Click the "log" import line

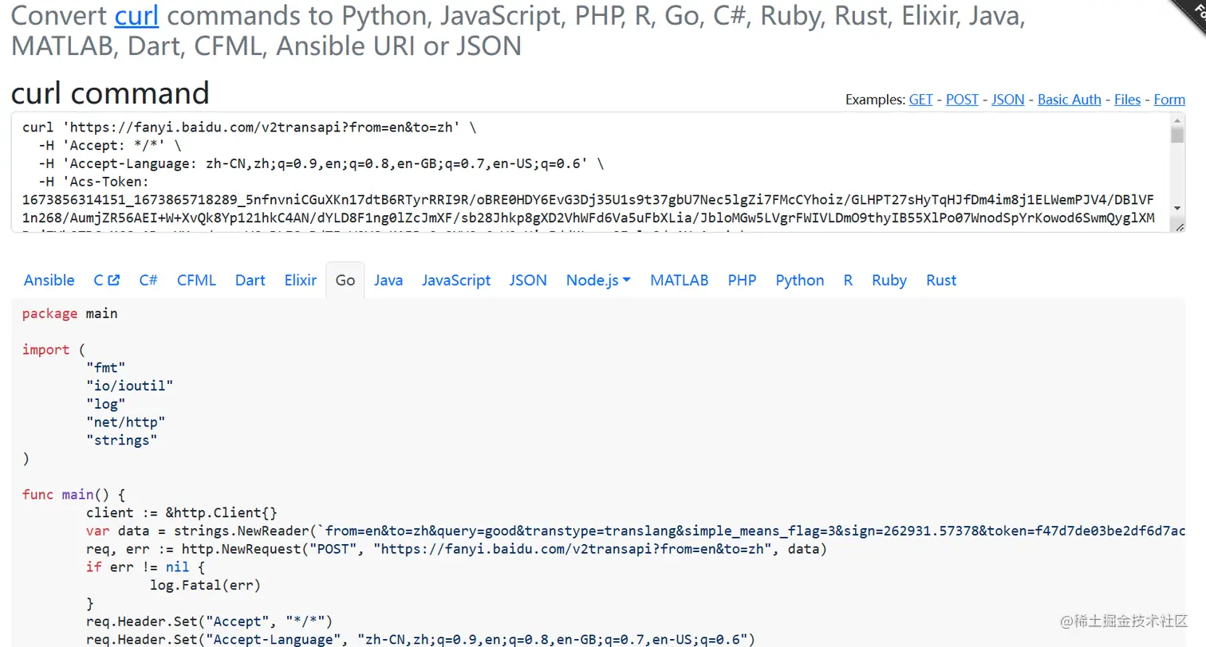pos(105,405)
